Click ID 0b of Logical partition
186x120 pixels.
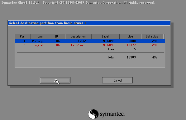pyautogui.click(x=58, y=45)
